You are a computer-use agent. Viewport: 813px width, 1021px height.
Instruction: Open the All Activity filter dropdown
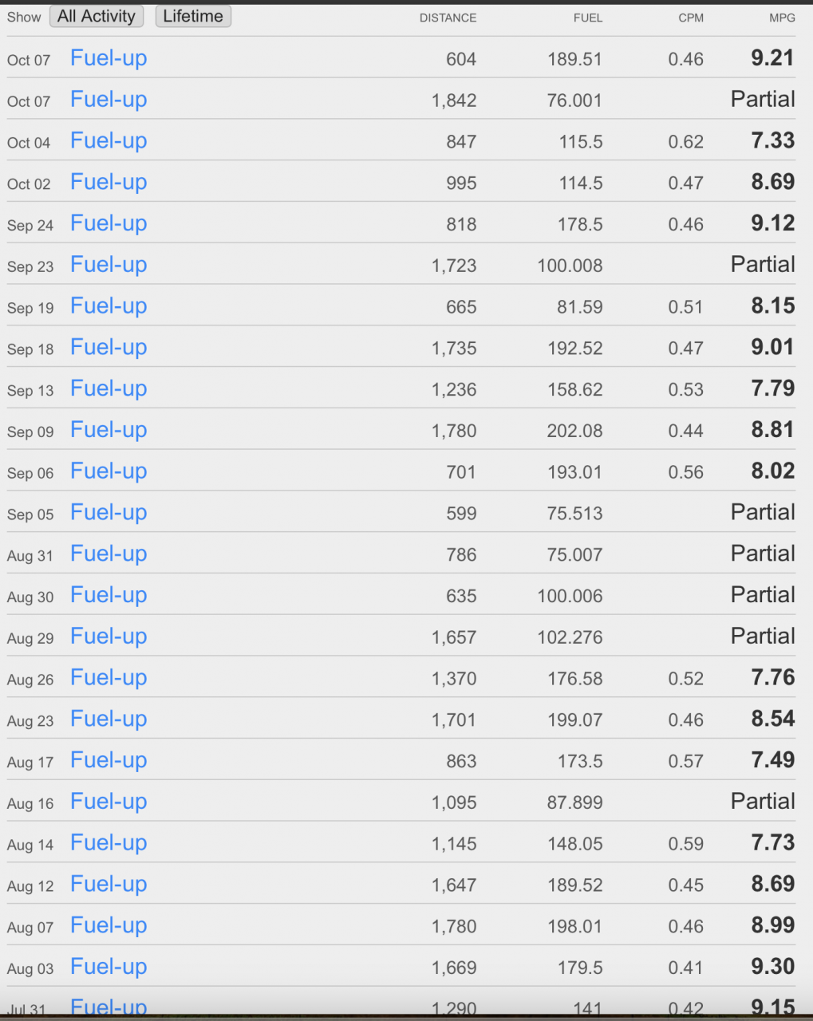[x=97, y=16]
